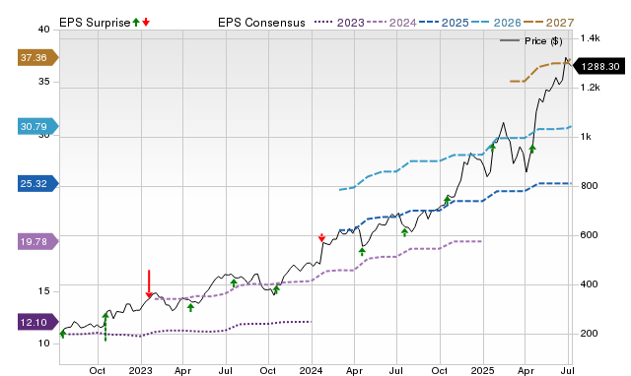
Task: Toggle the 2027 EPS consensus legend entry
Action: pos(548,23)
